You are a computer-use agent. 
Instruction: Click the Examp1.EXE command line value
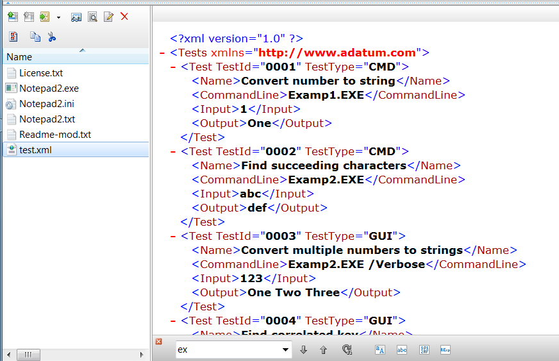coord(326,96)
